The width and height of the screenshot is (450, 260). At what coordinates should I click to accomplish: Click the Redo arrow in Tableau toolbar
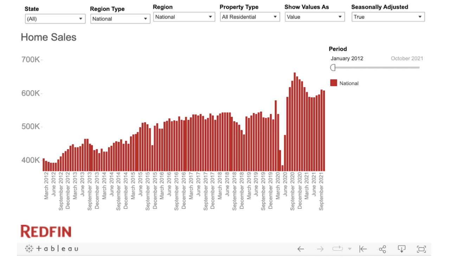(x=320, y=249)
